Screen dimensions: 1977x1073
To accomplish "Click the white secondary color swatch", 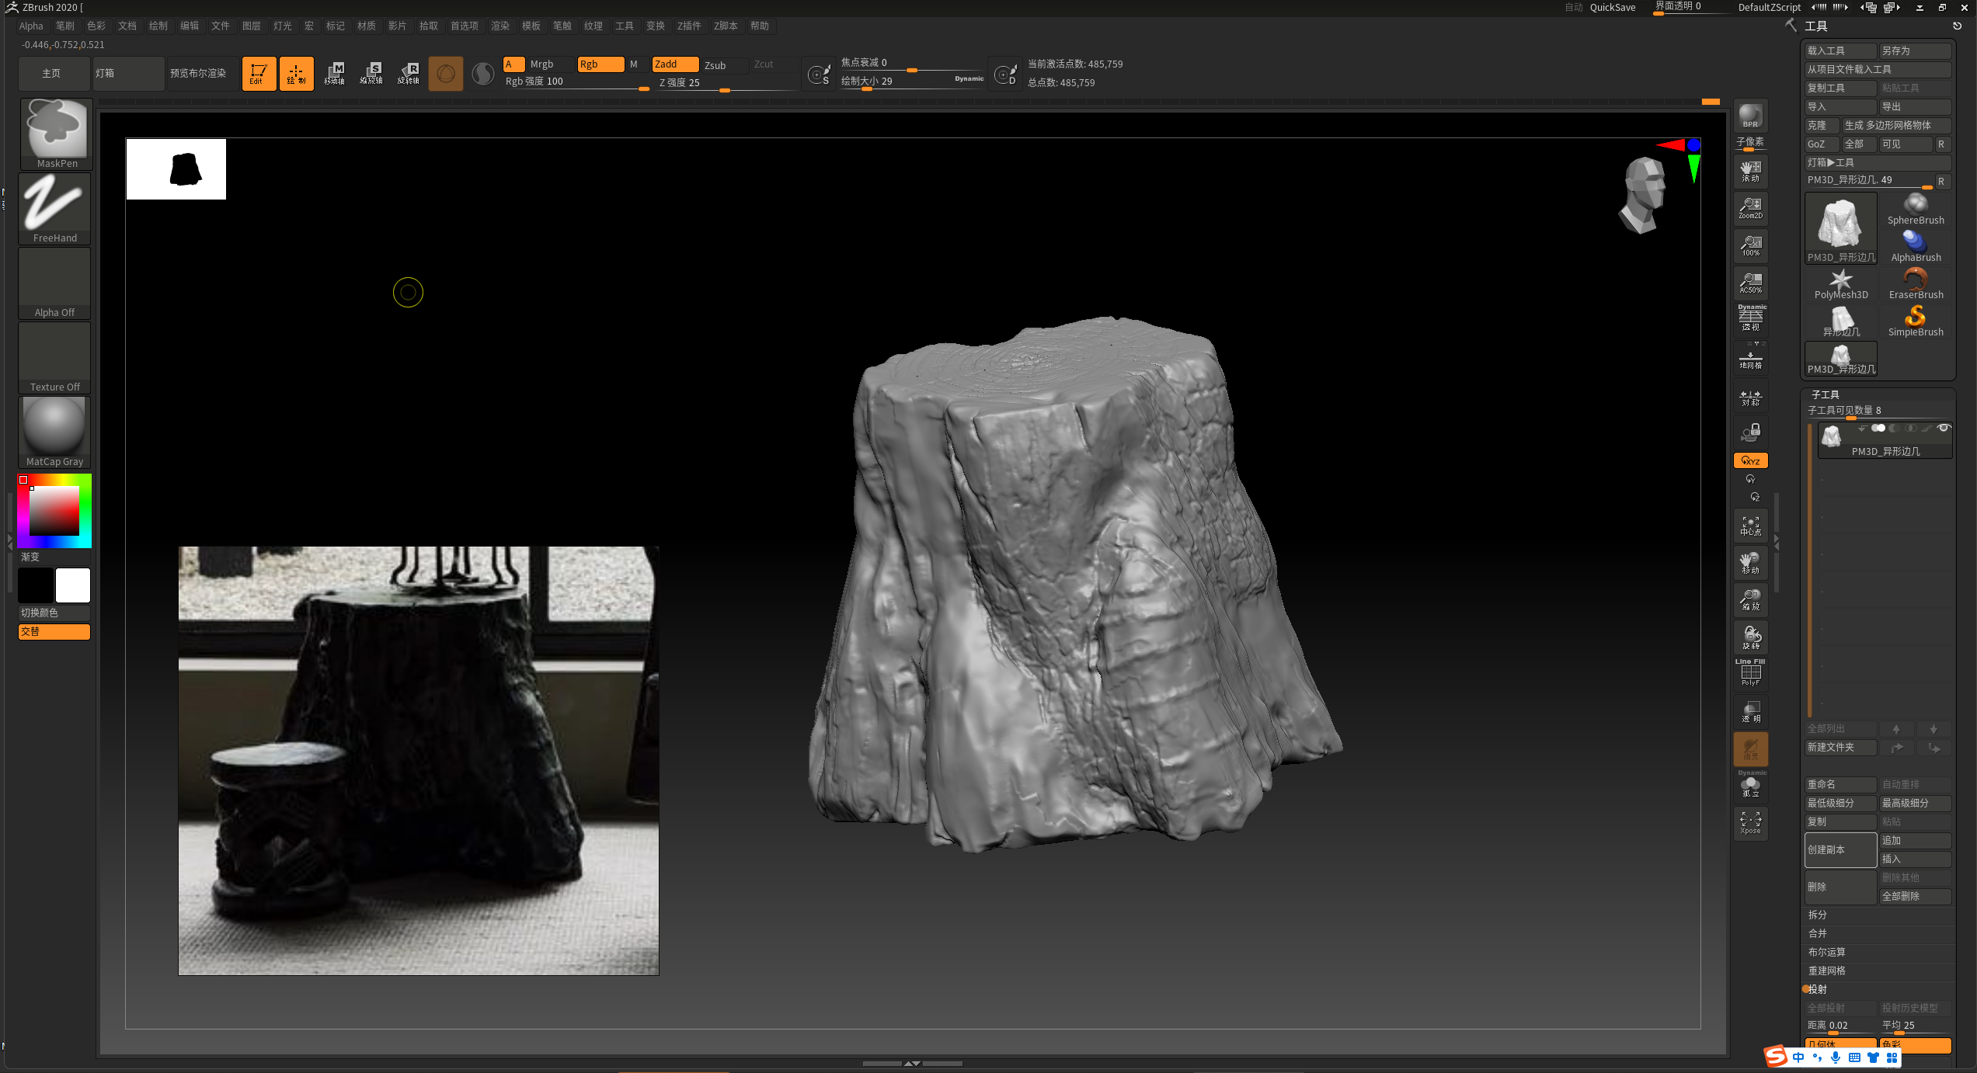I will pyautogui.click(x=73, y=585).
